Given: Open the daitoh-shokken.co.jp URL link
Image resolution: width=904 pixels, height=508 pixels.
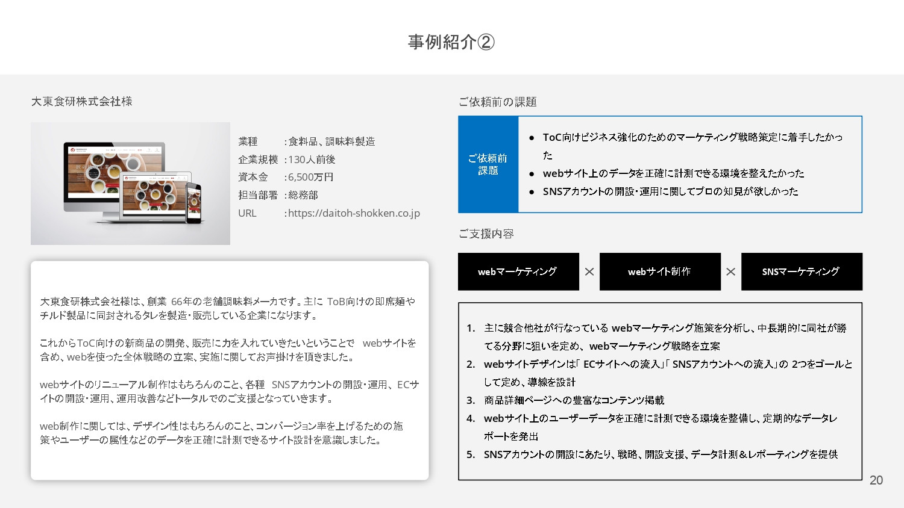Looking at the screenshot, I should (354, 212).
